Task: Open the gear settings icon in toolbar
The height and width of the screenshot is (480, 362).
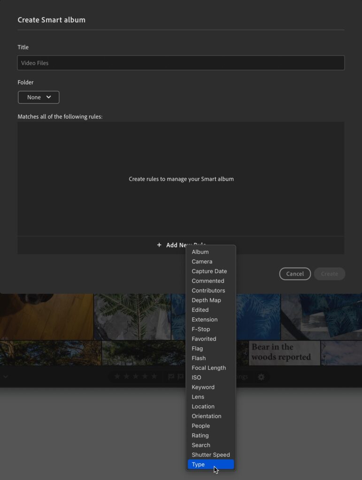Action: (261, 377)
